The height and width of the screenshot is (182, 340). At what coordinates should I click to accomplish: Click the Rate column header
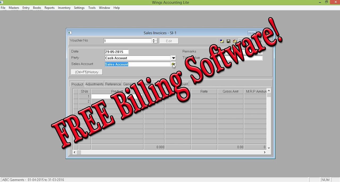(x=204, y=91)
